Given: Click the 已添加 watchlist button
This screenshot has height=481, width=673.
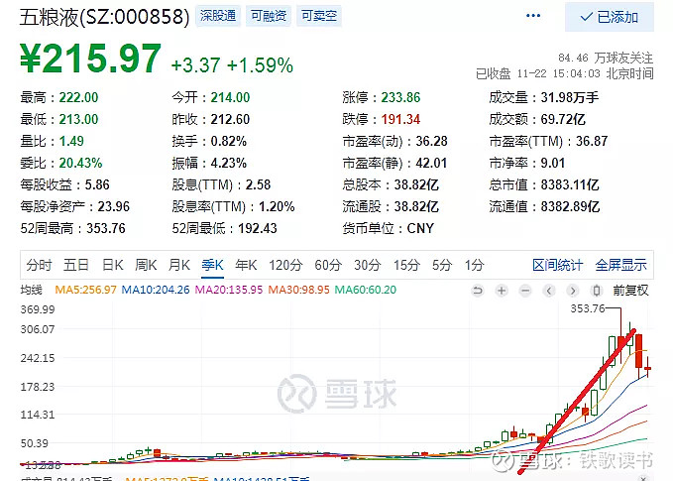Looking at the screenshot, I should 609,17.
